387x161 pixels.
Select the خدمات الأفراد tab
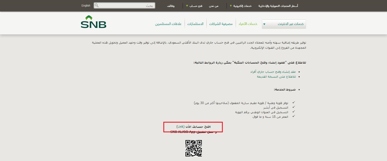point(248,24)
